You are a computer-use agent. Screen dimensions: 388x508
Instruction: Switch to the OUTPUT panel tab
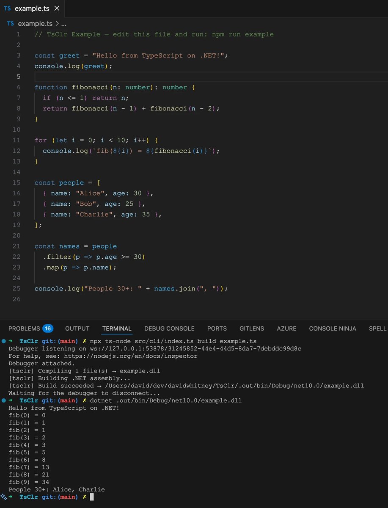(x=77, y=329)
